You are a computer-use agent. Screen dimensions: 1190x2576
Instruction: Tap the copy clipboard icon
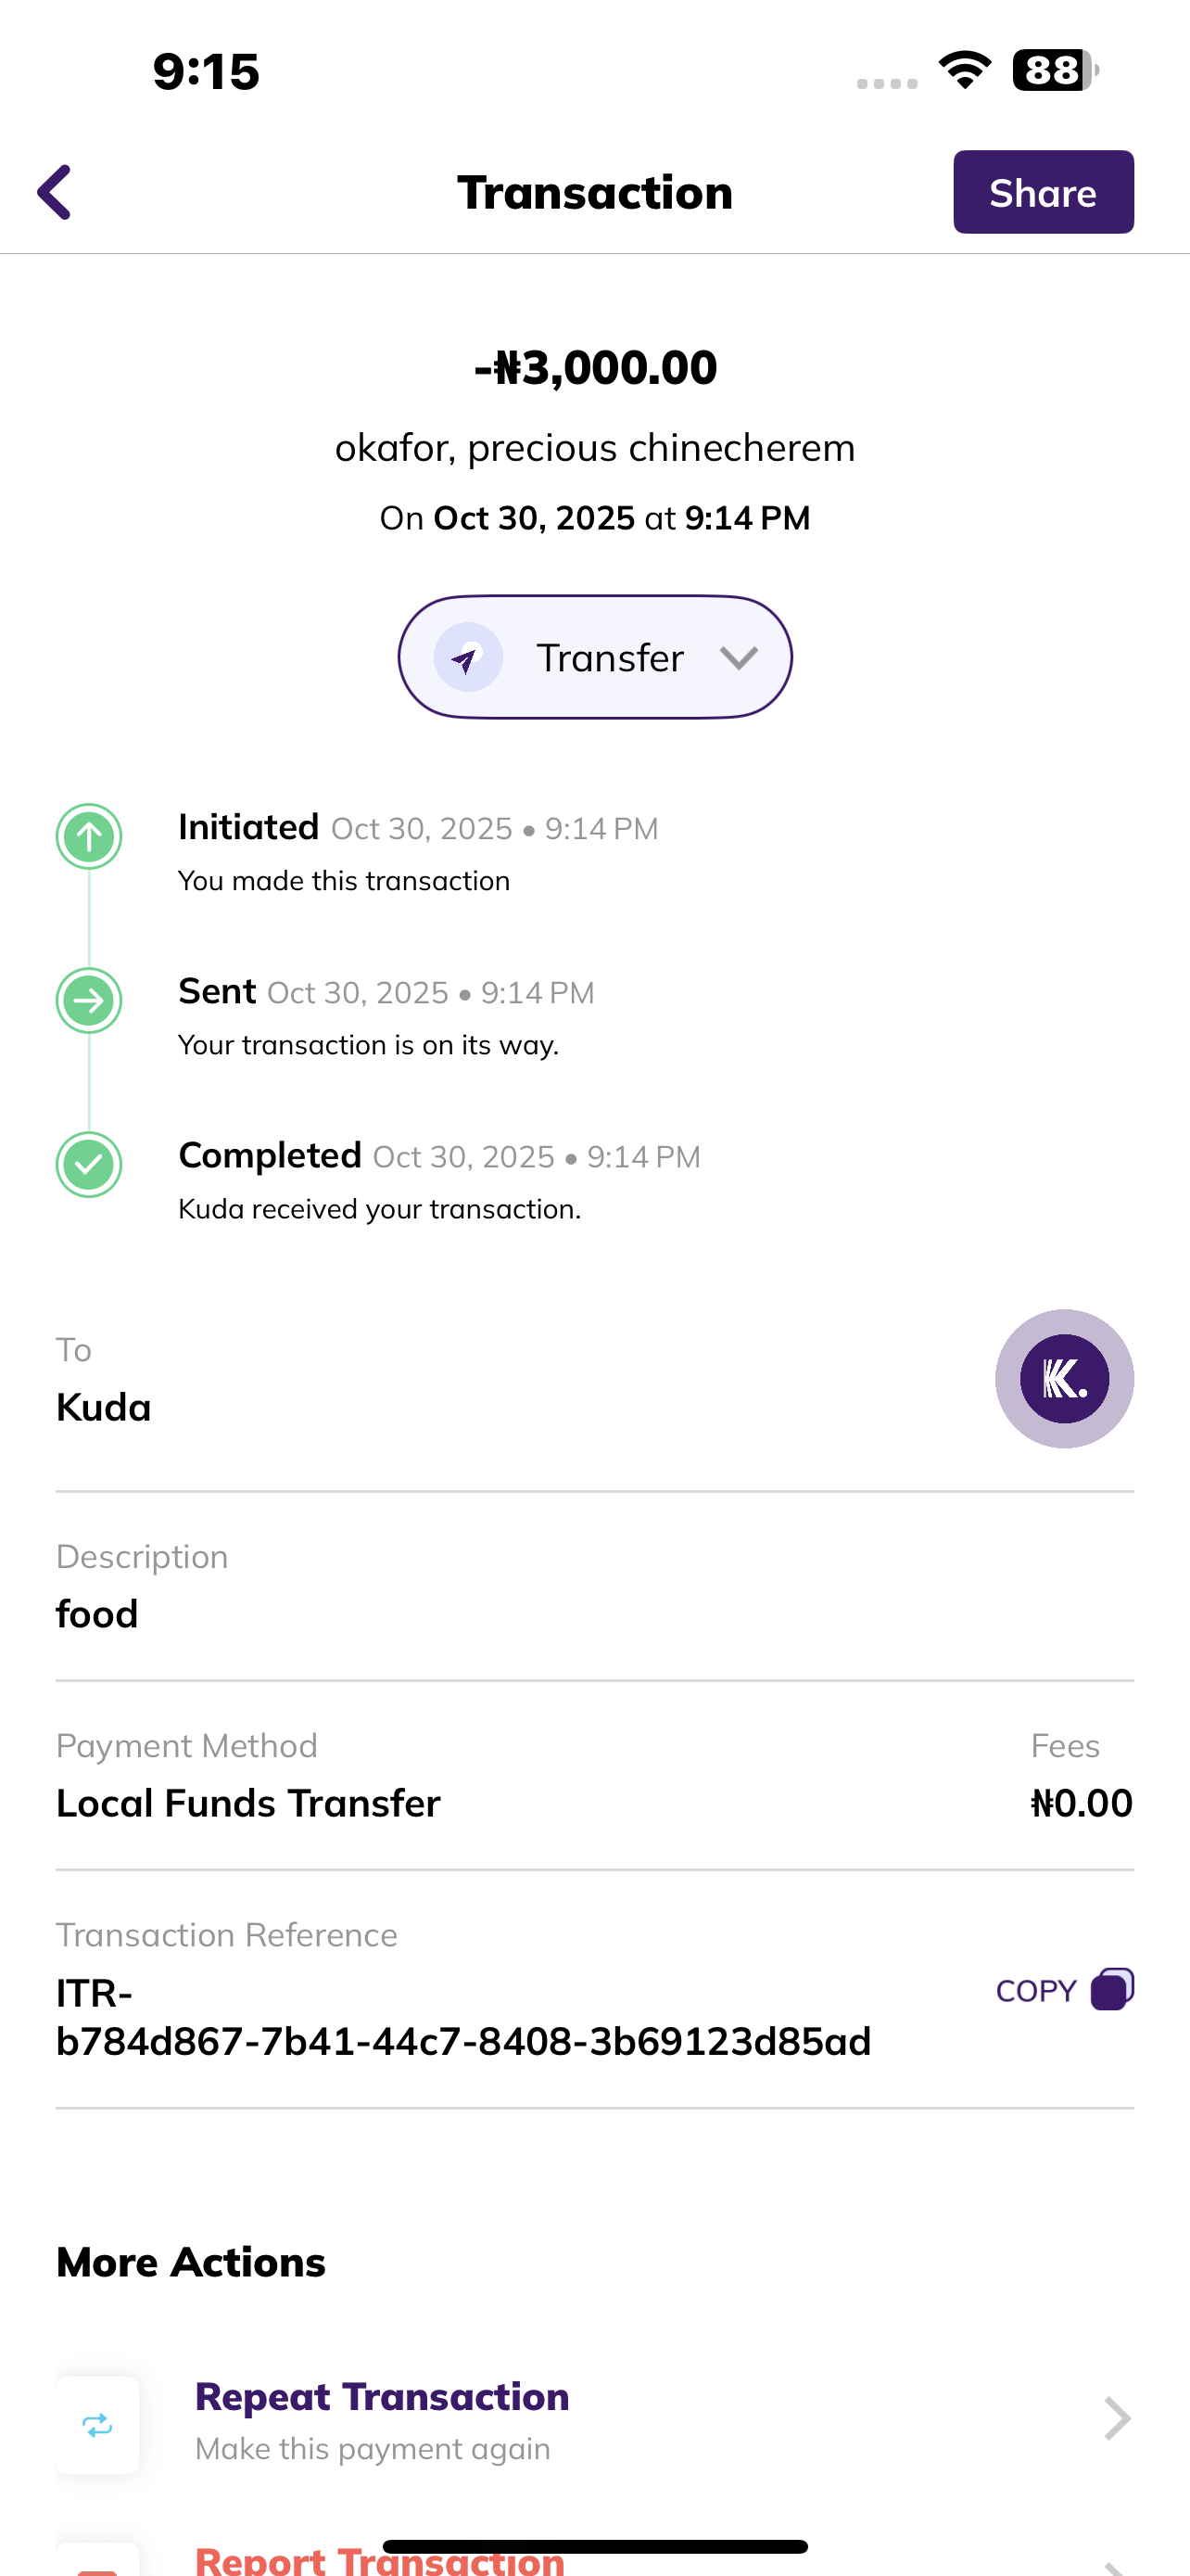[1112, 1989]
